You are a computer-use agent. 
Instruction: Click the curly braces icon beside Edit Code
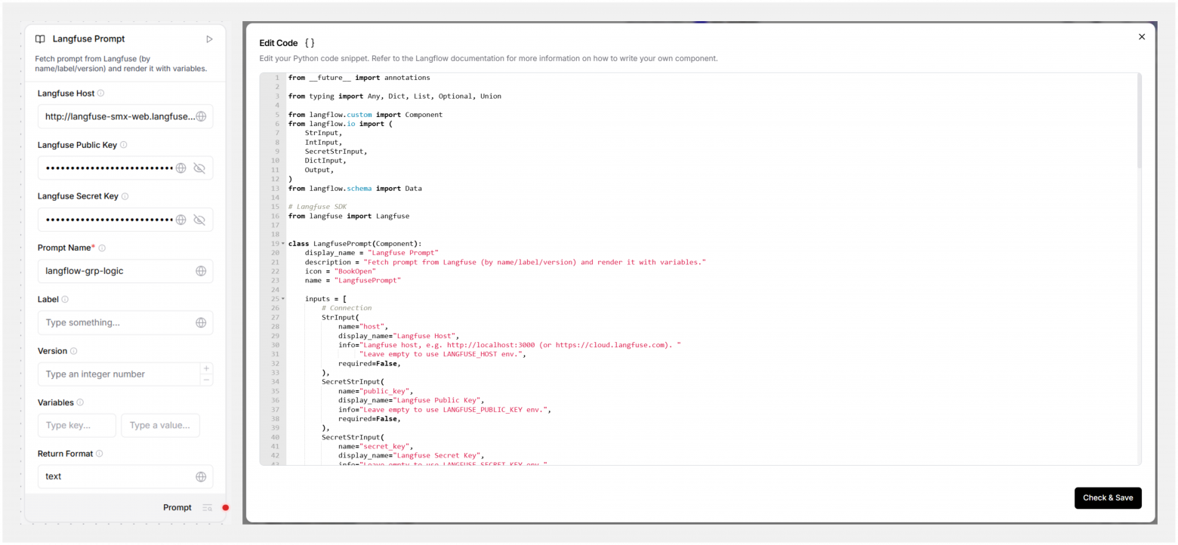pos(310,43)
